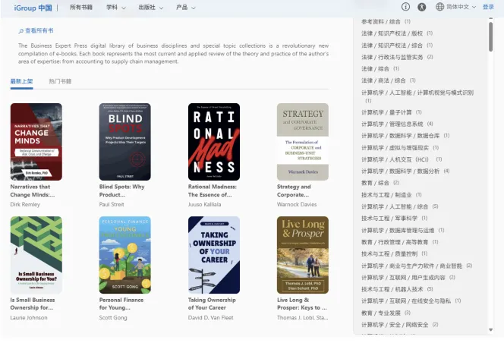504x343 pixels.
Task: Click the title 'Narratives that Change Minds:...'
Action: point(33,190)
